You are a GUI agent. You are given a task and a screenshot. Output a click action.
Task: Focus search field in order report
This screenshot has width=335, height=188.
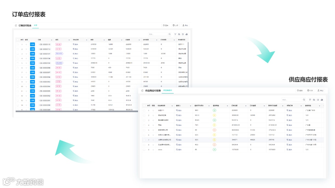coord(158,34)
